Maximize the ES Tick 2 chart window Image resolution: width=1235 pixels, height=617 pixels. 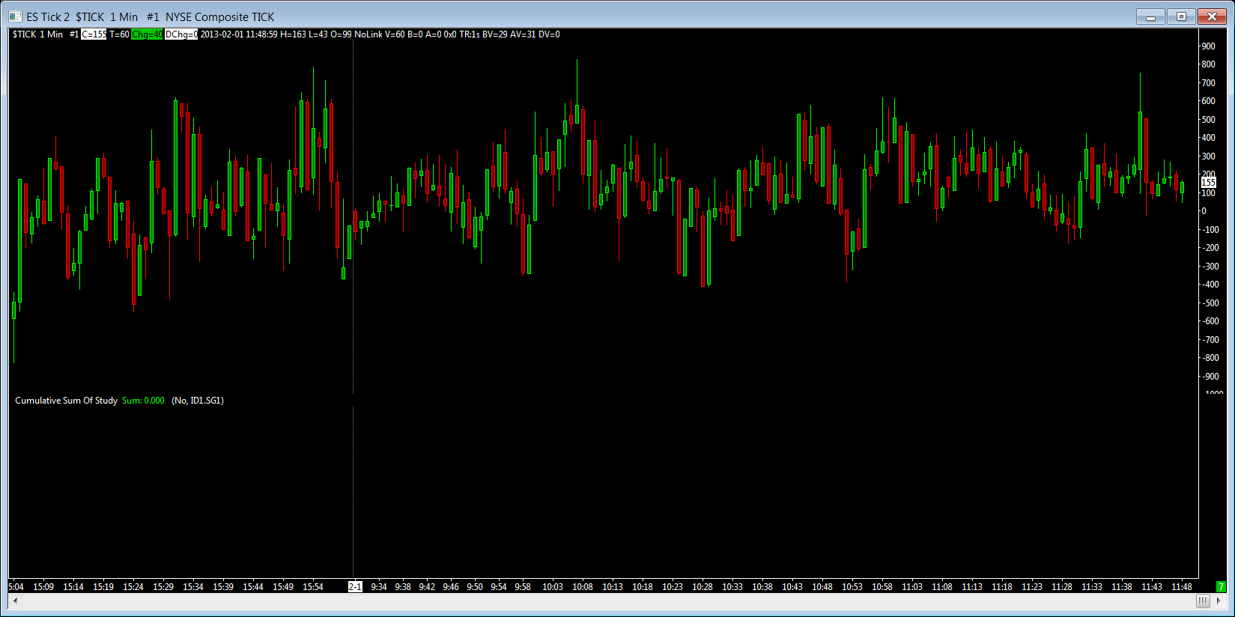tap(1181, 16)
